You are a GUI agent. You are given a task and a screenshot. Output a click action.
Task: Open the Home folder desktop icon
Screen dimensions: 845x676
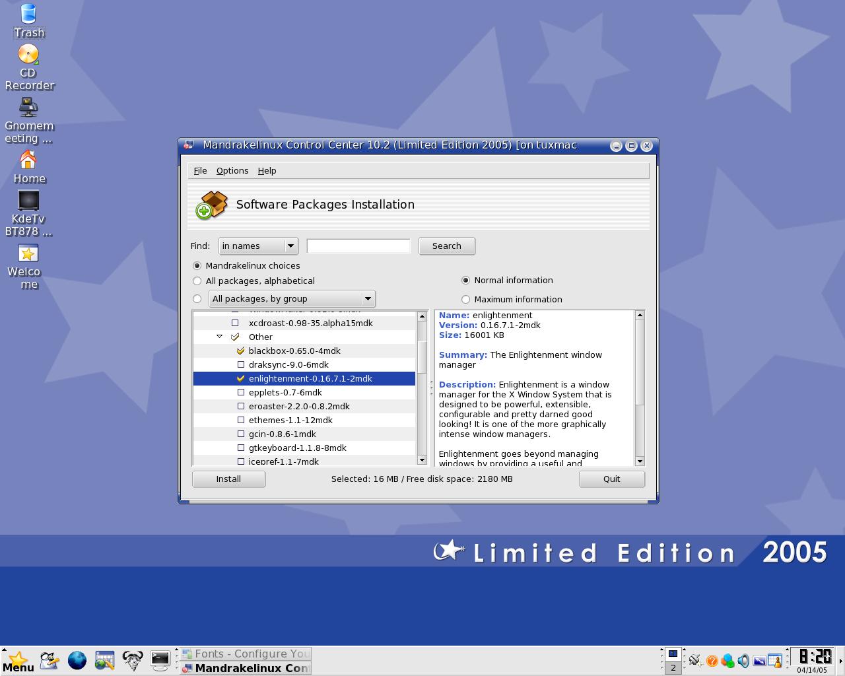(x=28, y=167)
